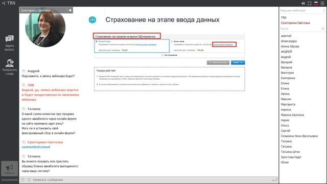Image resolution: width=327 pixels, height=184 pixels.
Task: Select guest Христова Надя in the list
Action: 291,157
